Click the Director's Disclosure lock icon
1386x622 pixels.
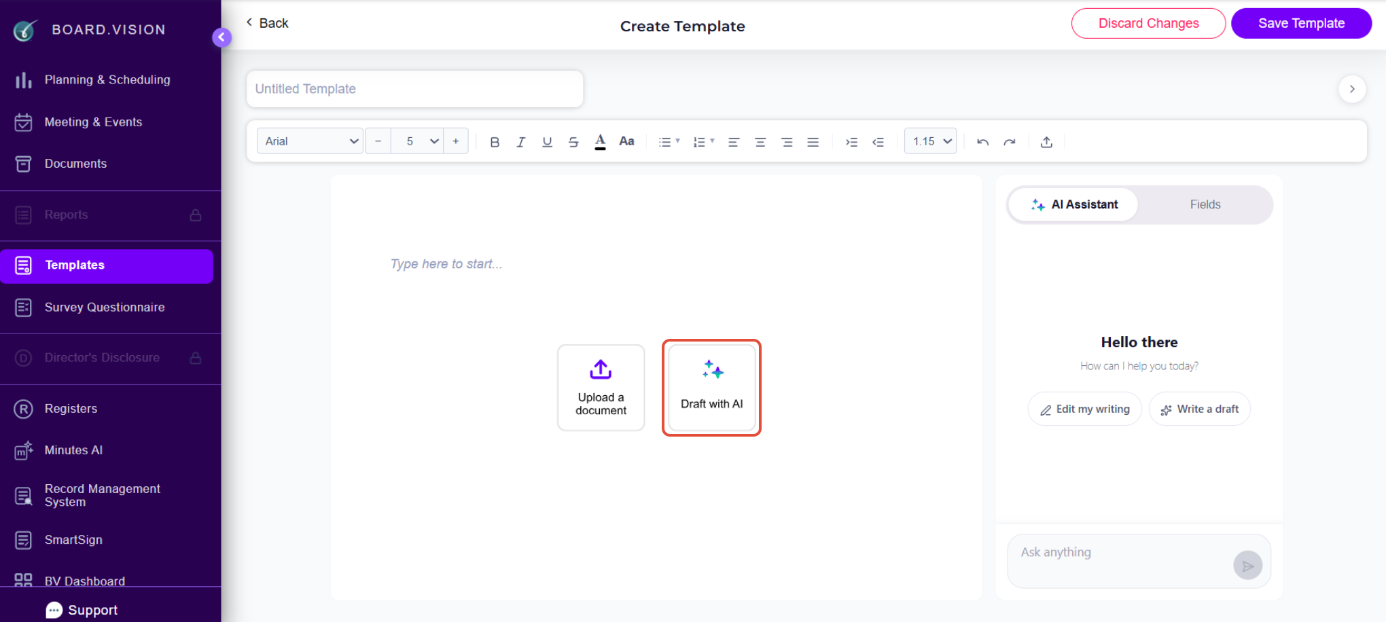coord(196,358)
